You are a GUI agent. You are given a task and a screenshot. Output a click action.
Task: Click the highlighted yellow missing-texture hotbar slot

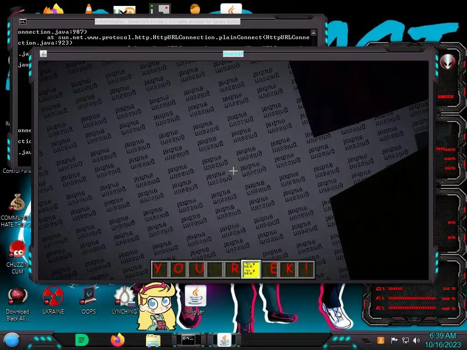click(x=251, y=269)
